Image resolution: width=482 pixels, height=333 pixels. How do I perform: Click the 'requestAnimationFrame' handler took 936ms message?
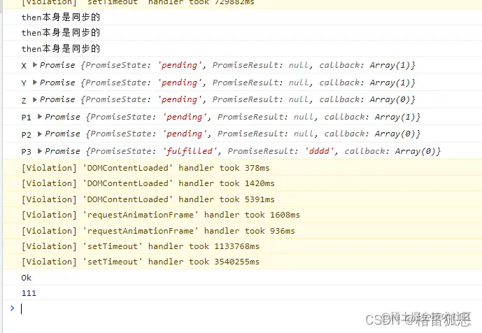click(158, 231)
